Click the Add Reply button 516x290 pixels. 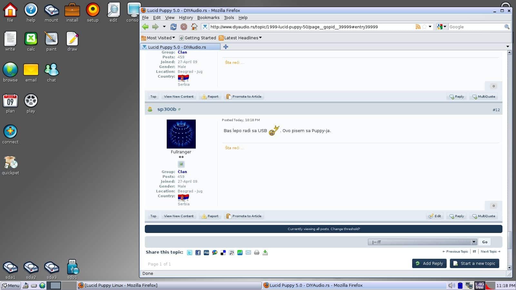pos(429,264)
